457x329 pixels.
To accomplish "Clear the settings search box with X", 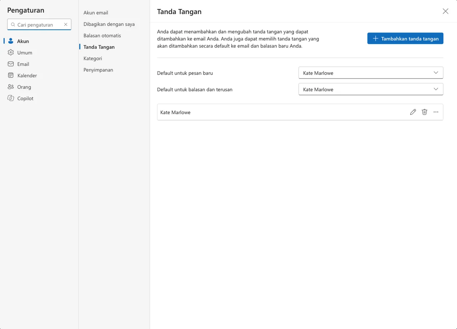I will click(x=66, y=24).
